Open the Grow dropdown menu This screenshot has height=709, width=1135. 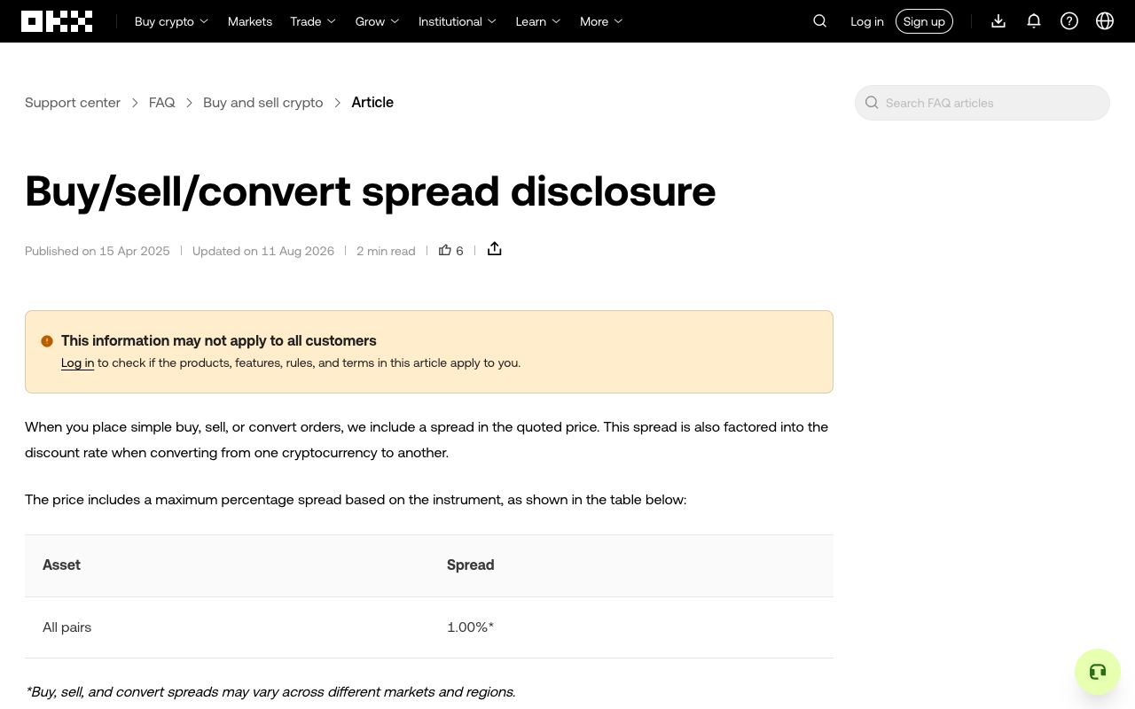point(377,21)
